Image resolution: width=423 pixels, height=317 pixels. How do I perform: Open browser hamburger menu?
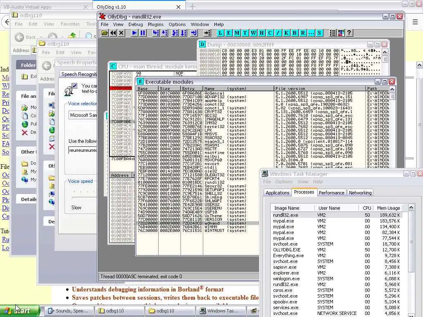click(415, 22)
